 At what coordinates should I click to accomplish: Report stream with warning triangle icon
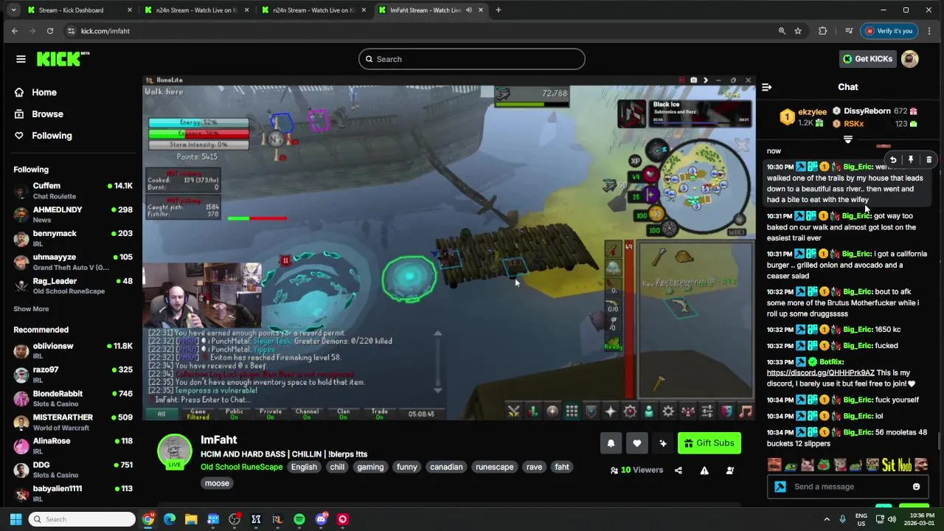click(704, 471)
